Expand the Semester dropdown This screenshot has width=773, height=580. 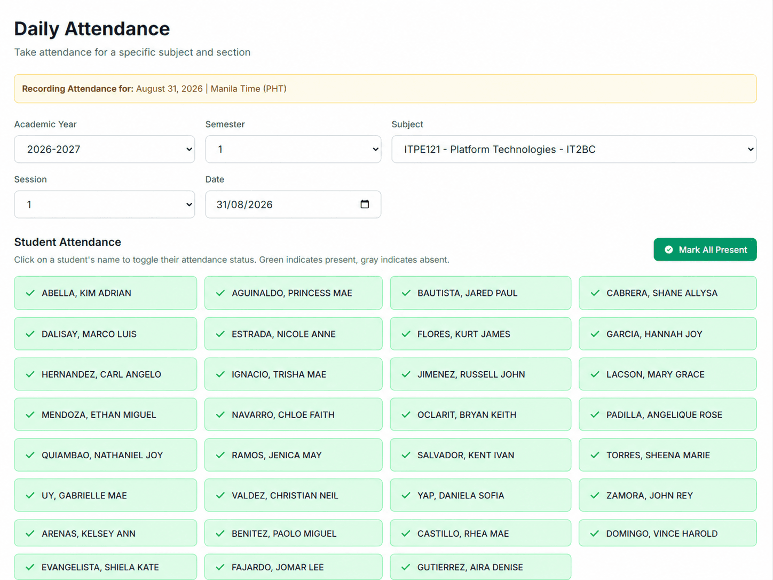(x=293, y=149)
